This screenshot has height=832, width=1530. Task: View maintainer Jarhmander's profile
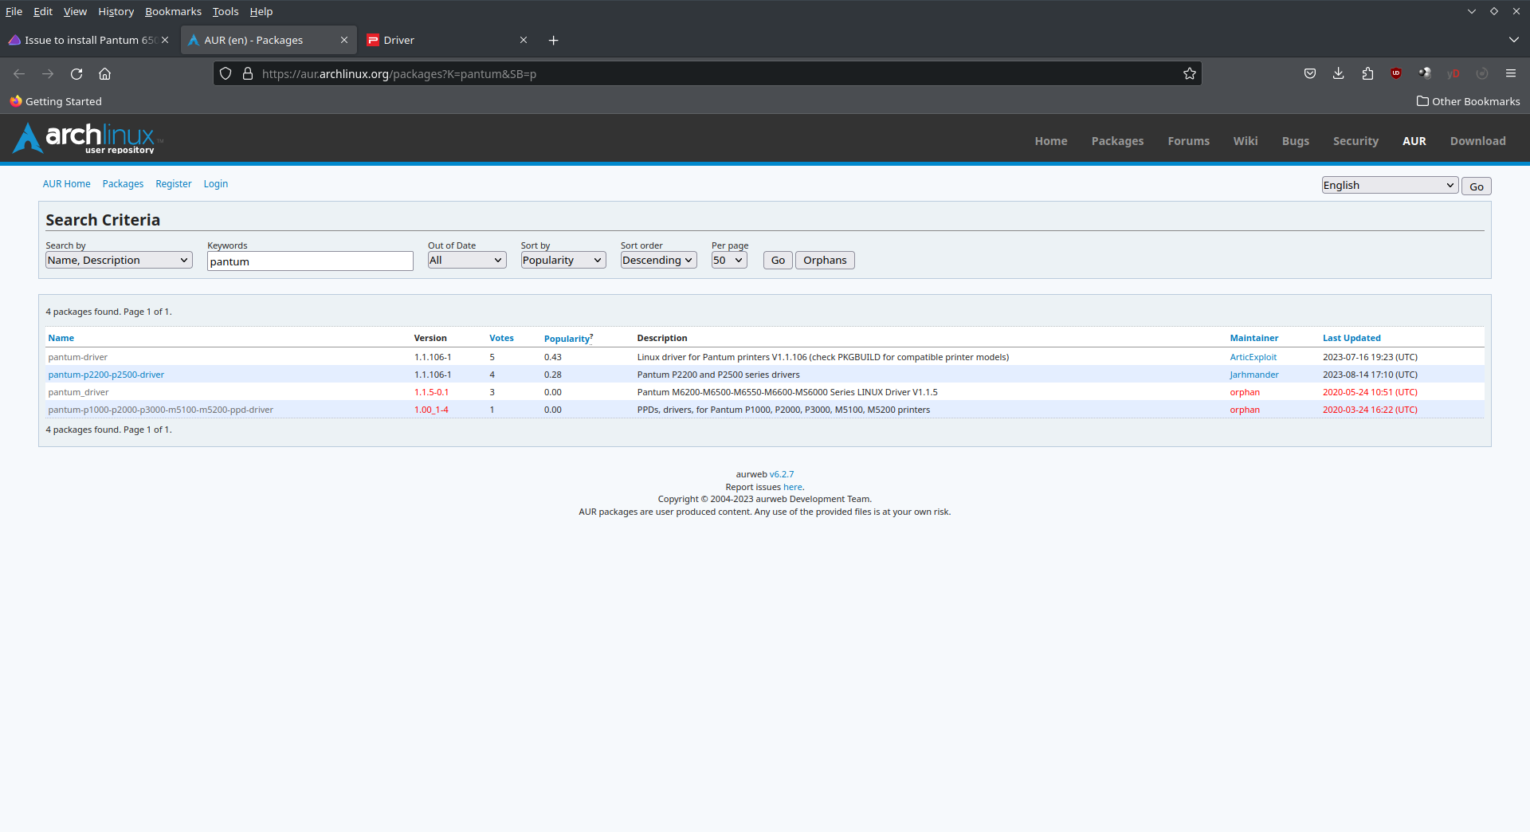[1253, 375]
